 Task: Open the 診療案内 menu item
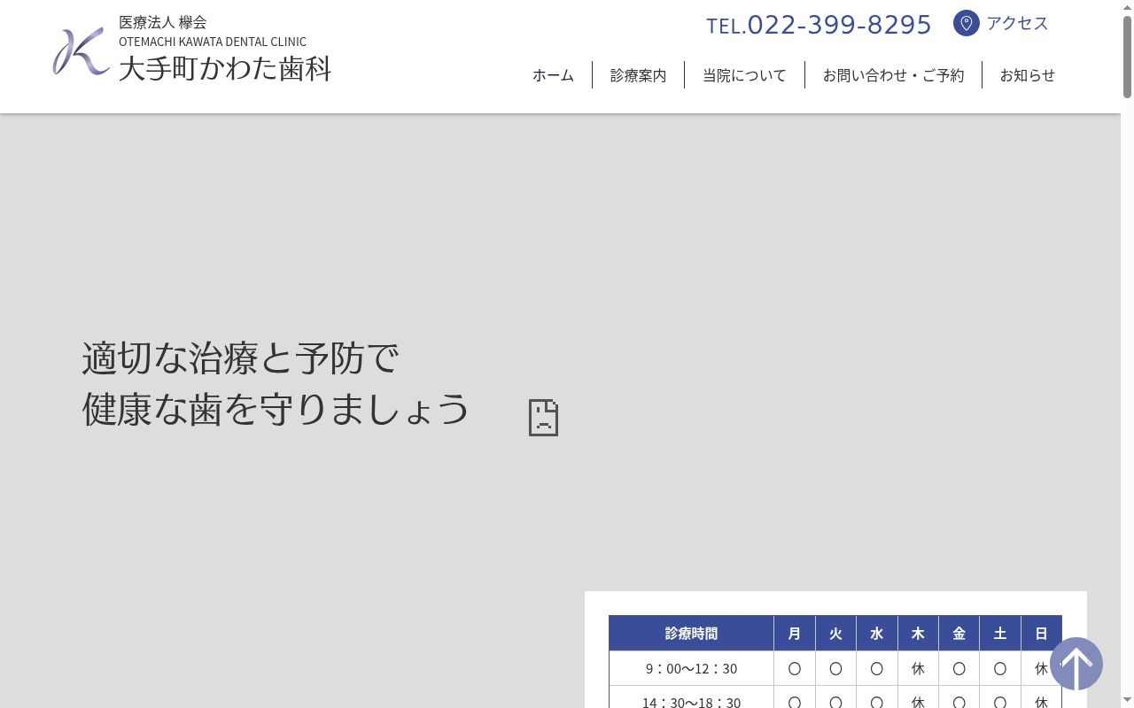[638, 75]
